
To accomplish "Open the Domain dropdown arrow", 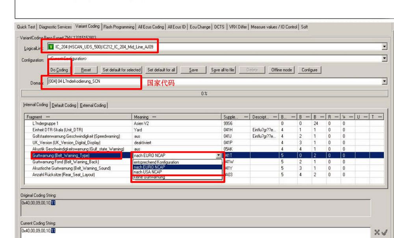I will pos(385,81).
